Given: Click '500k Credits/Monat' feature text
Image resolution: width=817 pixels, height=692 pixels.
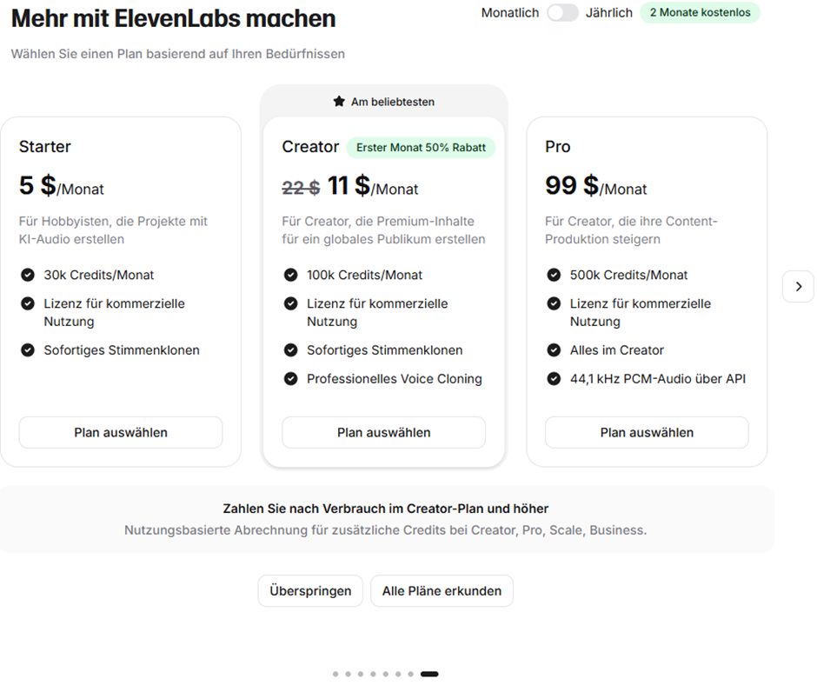Looking at the screenshot, I should point(629,275).
